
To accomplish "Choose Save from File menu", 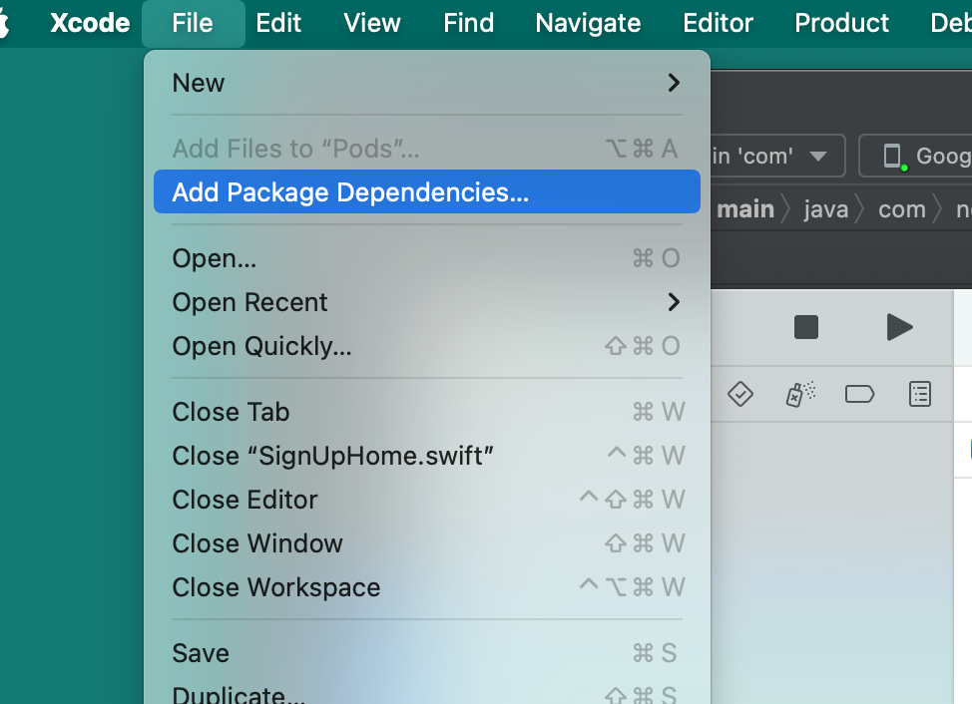I will [x=426, y=653].
